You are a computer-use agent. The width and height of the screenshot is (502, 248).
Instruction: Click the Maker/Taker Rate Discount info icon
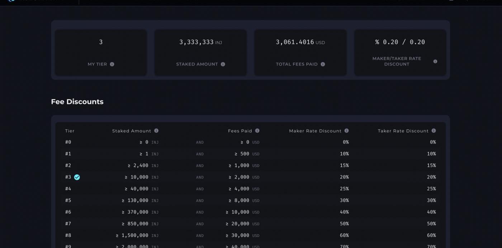click(x=435, y=61)
